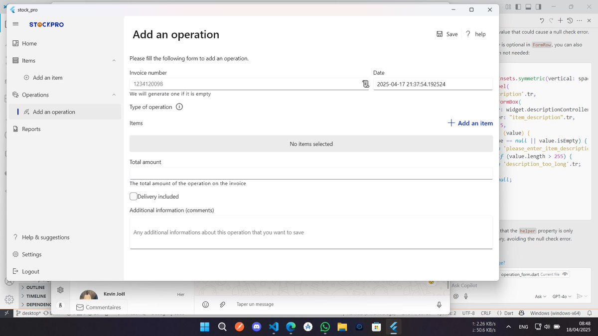Open the more actions ellipsis in Copilot panel

pyautogui.click(x=579, y=20)
